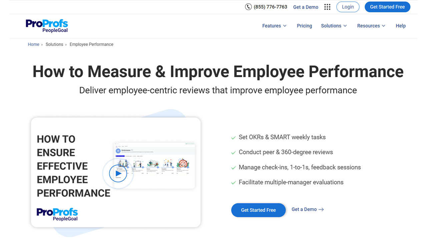Click the arrow icon next to Get a Demo
Screen dimensions: 427x240
pyautogui.click(x=321, y=209)
